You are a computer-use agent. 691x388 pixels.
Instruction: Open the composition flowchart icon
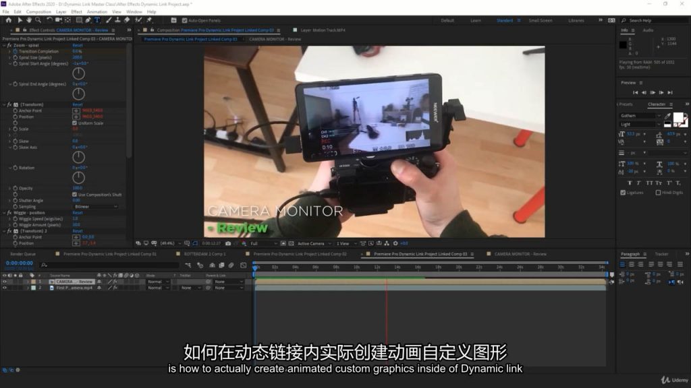click(387, 243)
